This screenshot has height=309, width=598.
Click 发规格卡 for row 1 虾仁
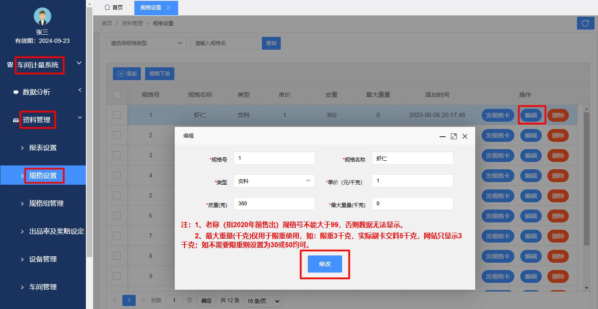click(498, 115)
